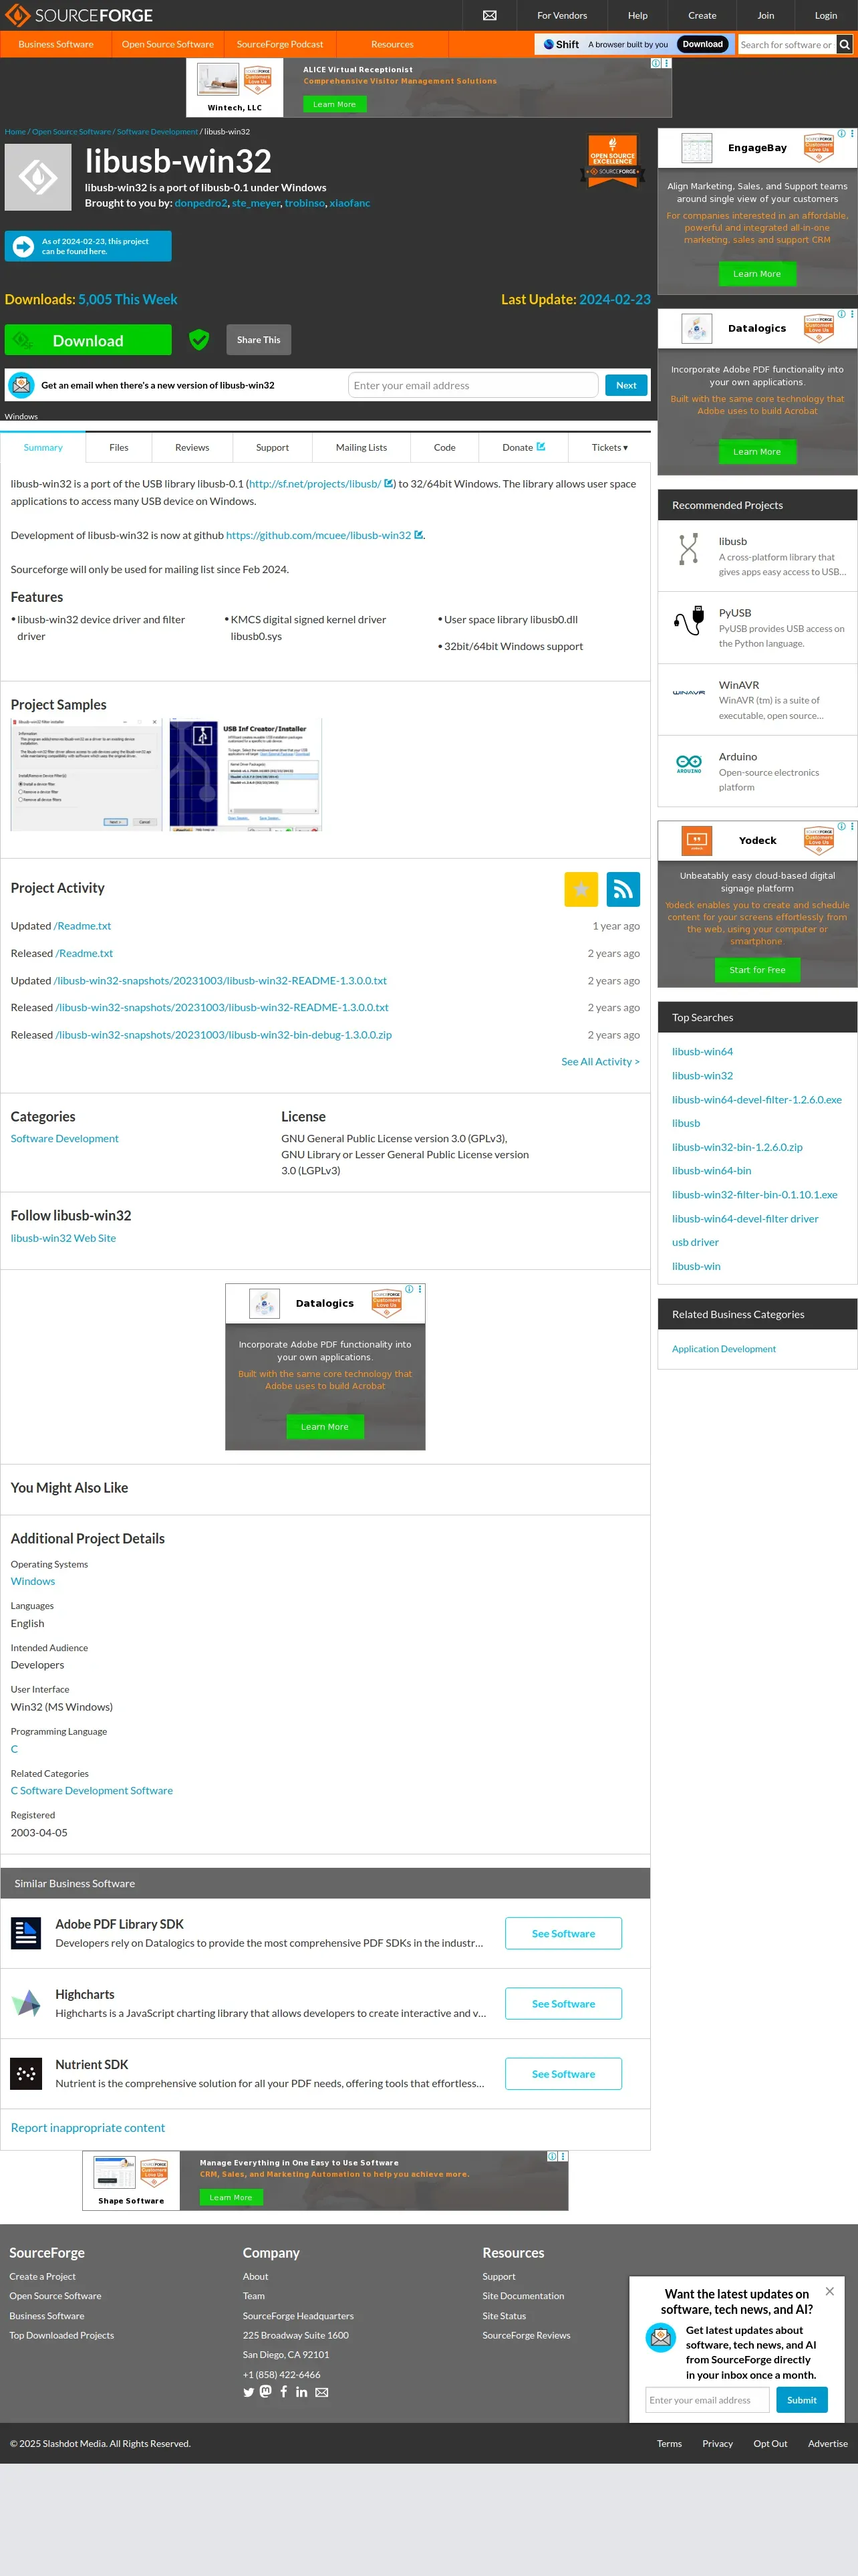Click the AdChoices icon on EngageBay ad
This screenshot has height=2576, width=858.
(841, 134)
